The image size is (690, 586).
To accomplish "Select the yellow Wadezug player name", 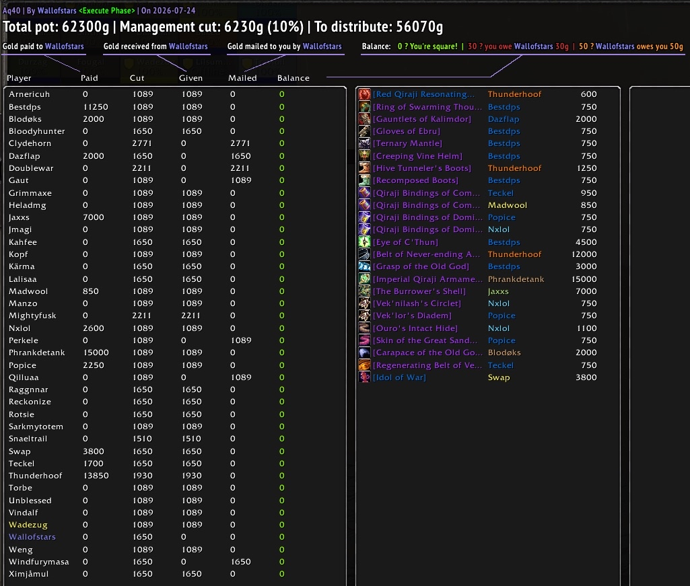I will pos(28,525).
